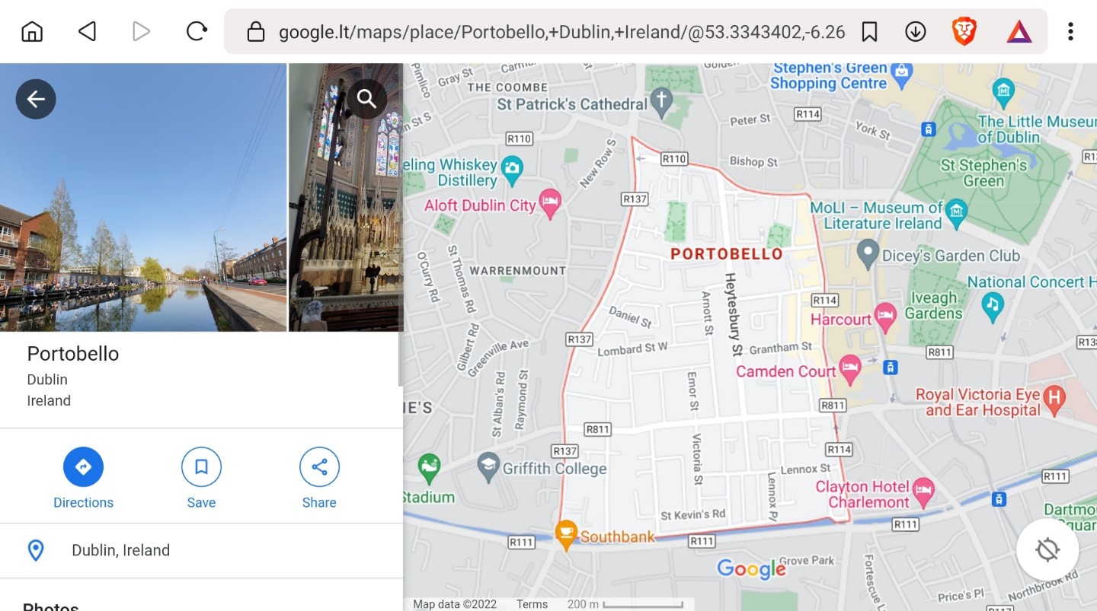Open Brave Rewards triangle icon
Viewport: 1097px width, 611px height.
pyautogui.click(x=1019, y=31)
